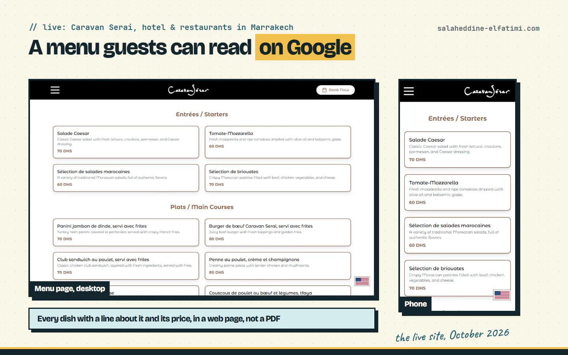Click the Caravan Serai logo in phone header

coord(487,91)
